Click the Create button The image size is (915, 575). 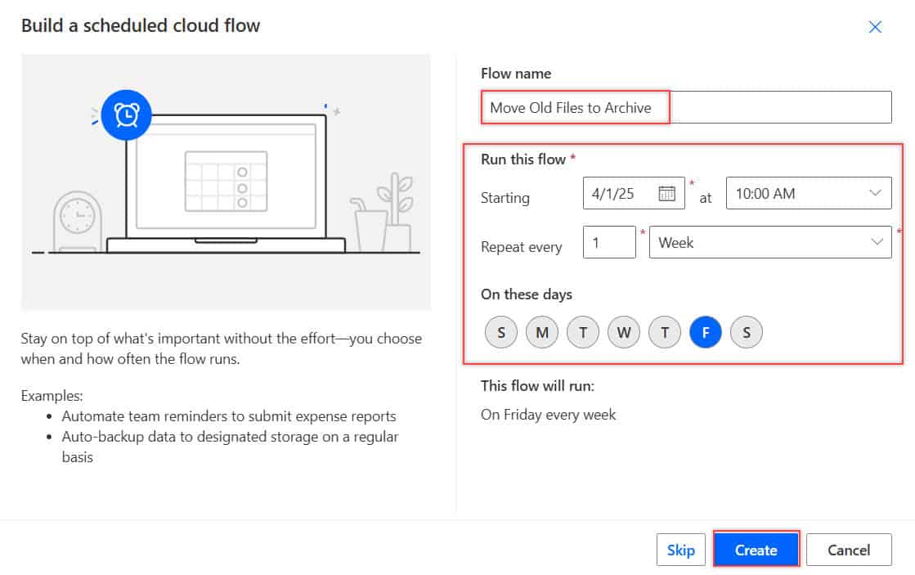(756, 550)
